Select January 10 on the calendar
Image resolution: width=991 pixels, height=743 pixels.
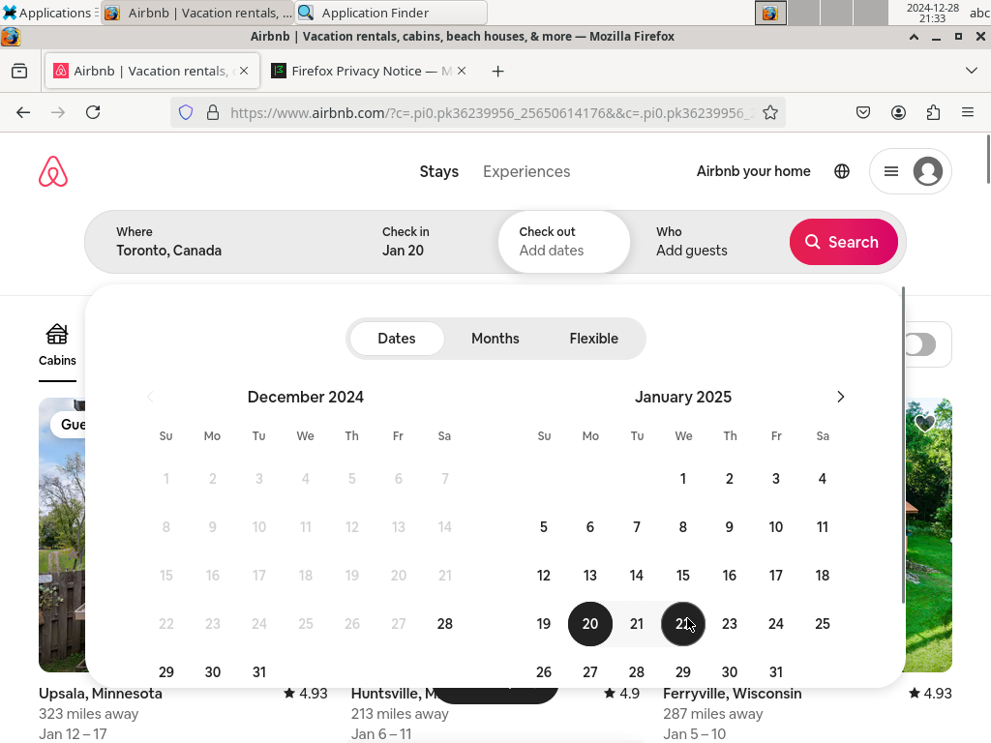pos(775,527)
